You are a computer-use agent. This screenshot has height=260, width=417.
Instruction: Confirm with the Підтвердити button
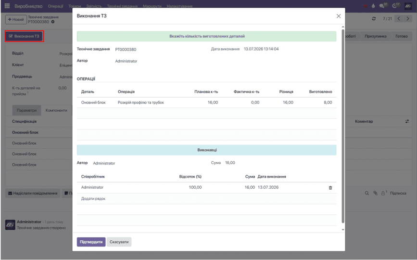[x=91, y=242]
